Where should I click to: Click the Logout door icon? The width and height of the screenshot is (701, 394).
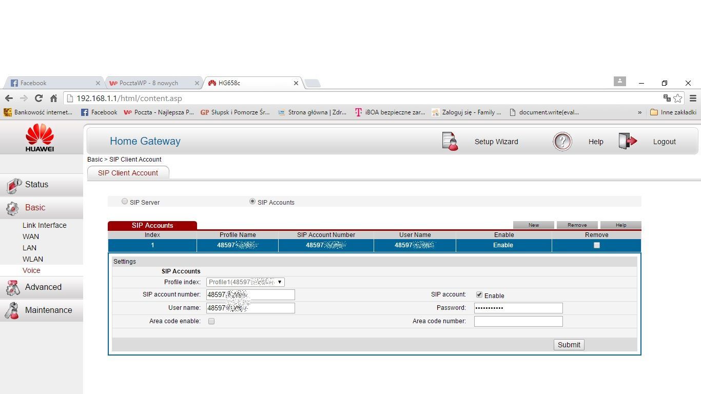[x=627, y=142]
